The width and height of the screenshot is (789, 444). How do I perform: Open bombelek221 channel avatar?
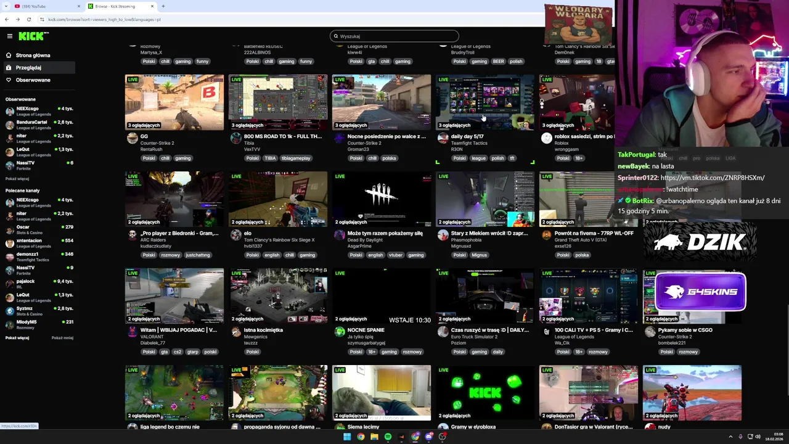pos(650,332)
